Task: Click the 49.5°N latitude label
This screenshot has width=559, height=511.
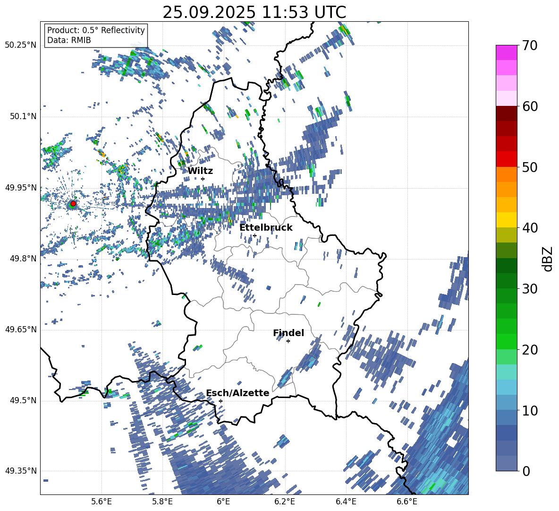Action: [x=23, y=400]
